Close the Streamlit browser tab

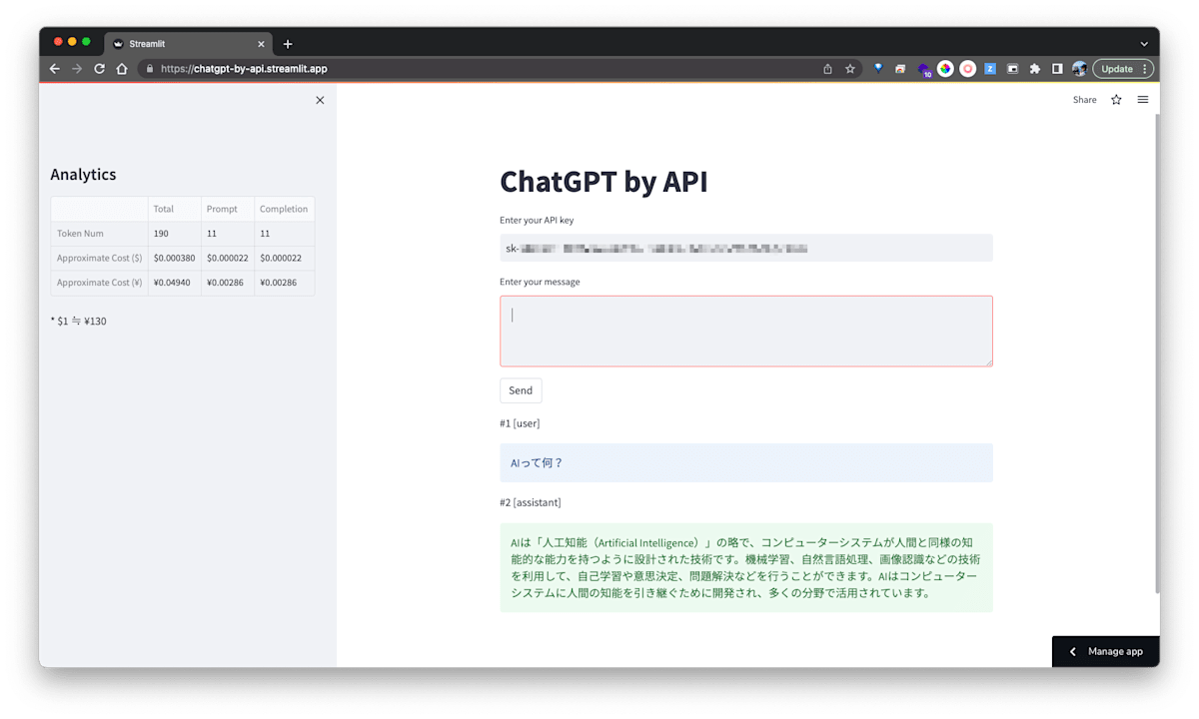(x=263, y=44)
